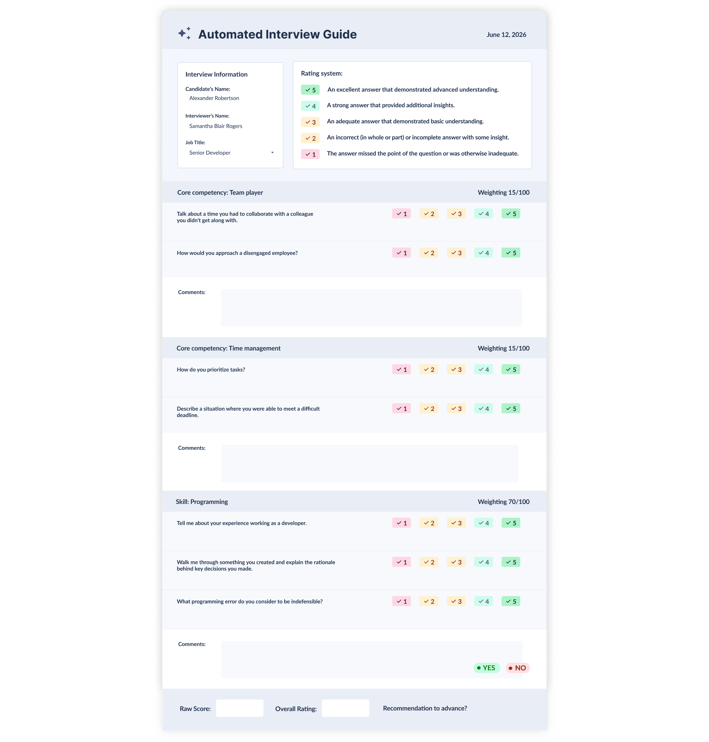Image resolution: width=709 pixels, height=742 pixels.
Task: Click the rating 1 legend badge
Action: [310, 154]
